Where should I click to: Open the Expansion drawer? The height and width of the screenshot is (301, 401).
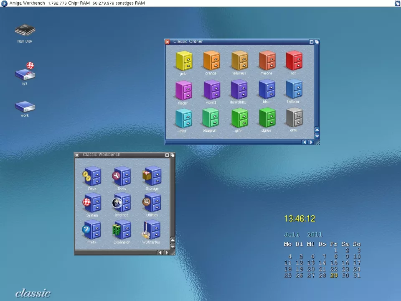point(122,230)
